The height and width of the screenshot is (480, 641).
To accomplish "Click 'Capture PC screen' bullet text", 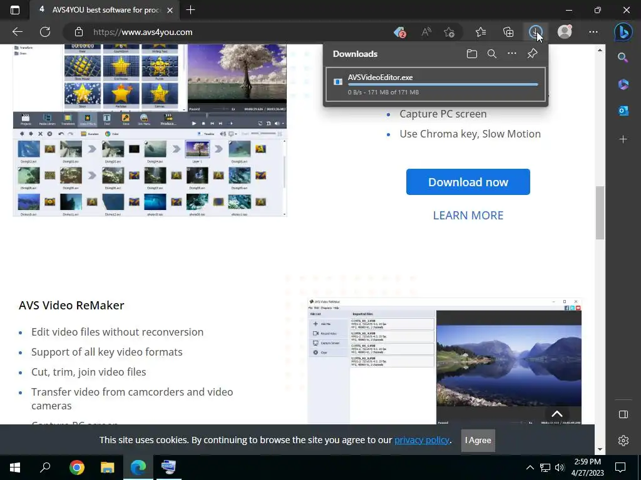I will coord(443,114).
